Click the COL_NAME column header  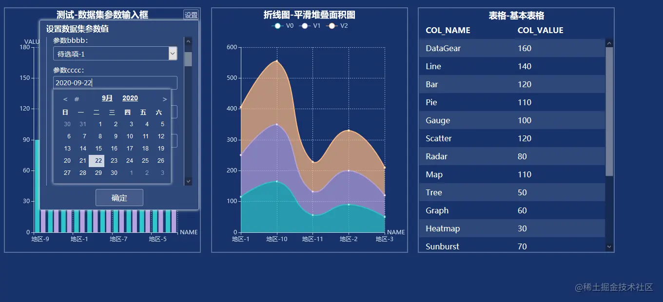pyautogui.click(x=448, y=30)
